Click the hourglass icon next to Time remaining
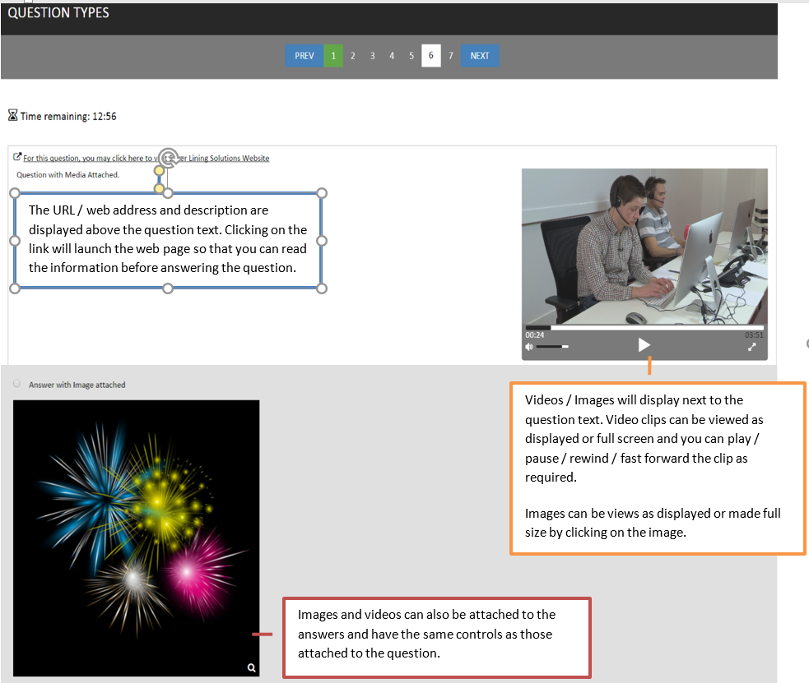 pos(12,116)
